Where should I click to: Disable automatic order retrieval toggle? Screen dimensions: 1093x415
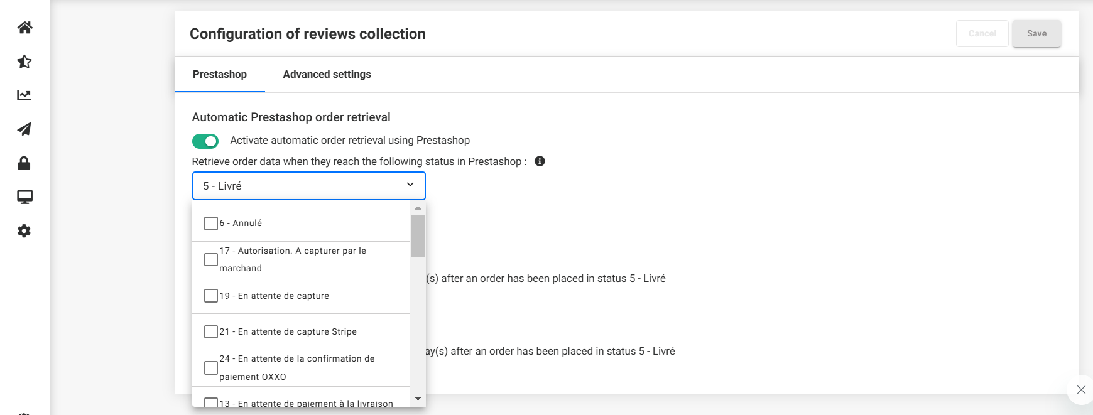click(205, 141)
